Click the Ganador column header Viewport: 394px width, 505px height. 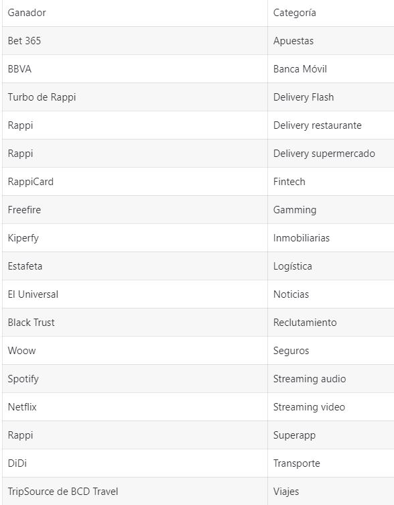[135, 13]
